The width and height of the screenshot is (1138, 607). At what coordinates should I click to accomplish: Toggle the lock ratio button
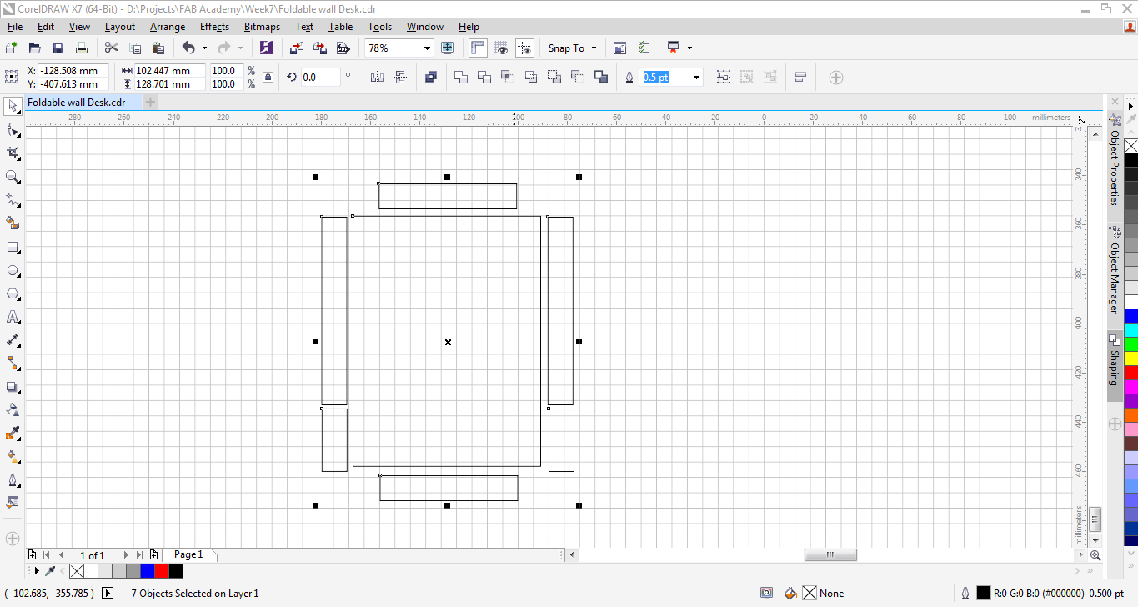coord(268,78)
